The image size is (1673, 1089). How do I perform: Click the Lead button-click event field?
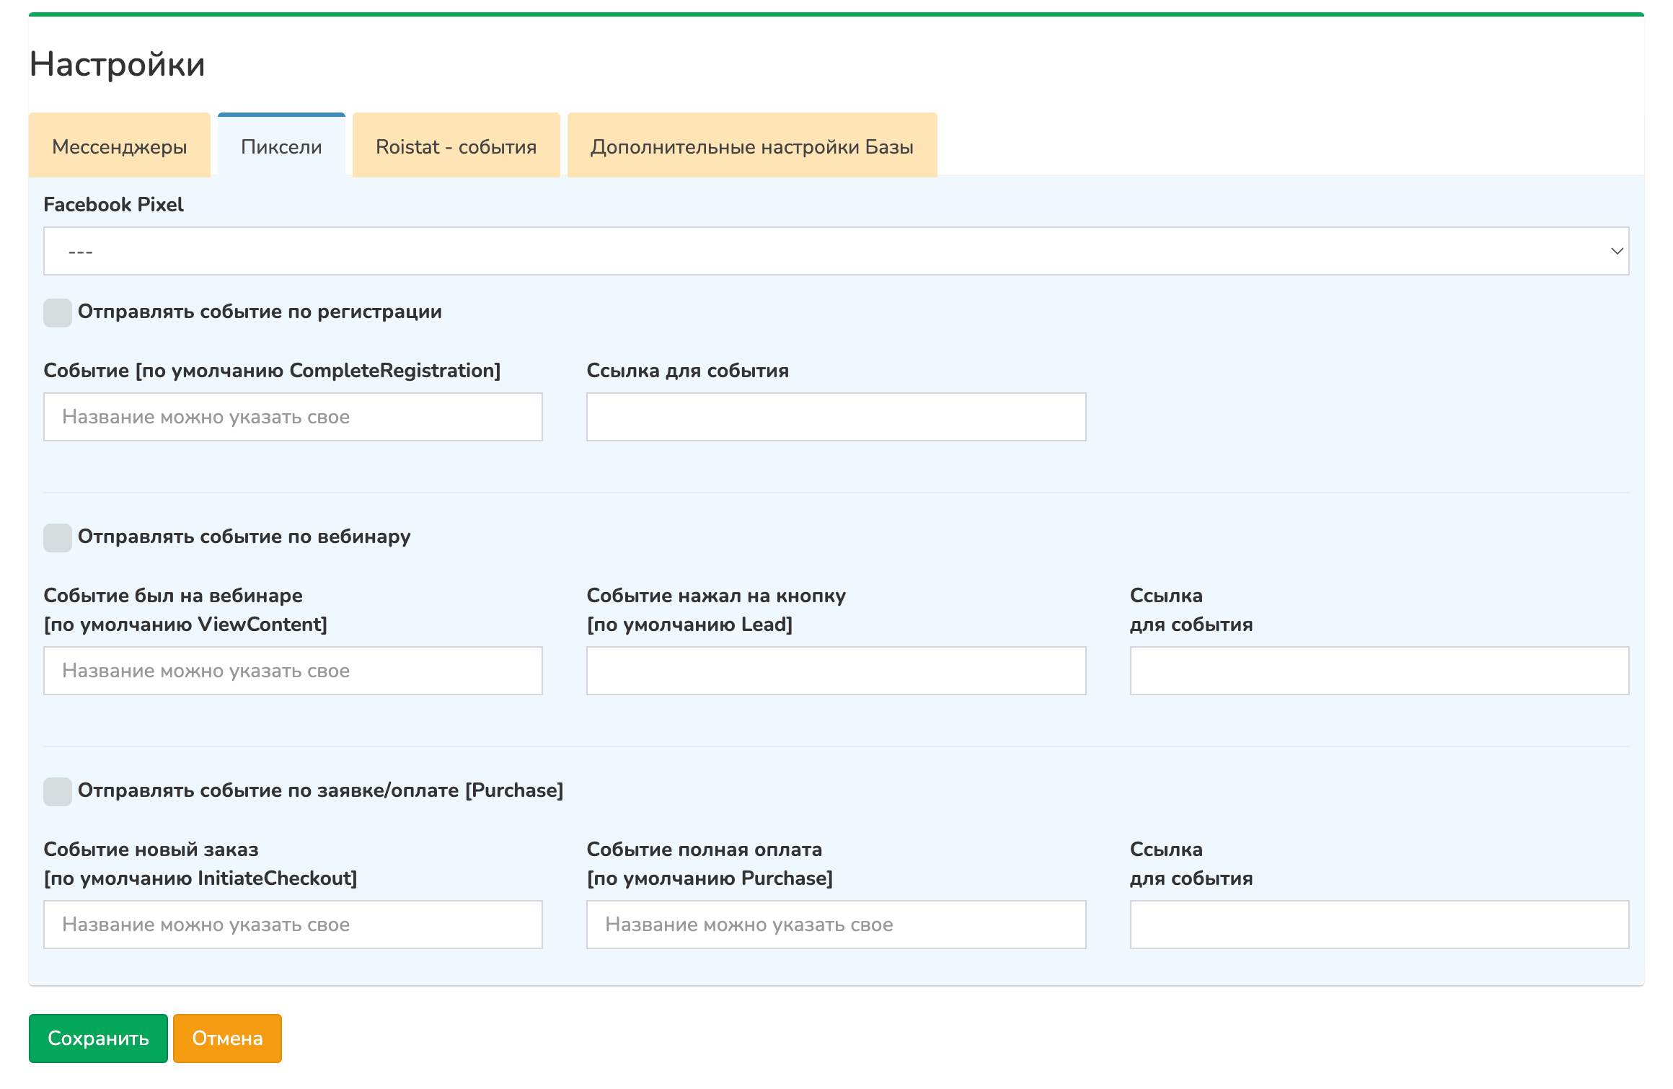836,671
